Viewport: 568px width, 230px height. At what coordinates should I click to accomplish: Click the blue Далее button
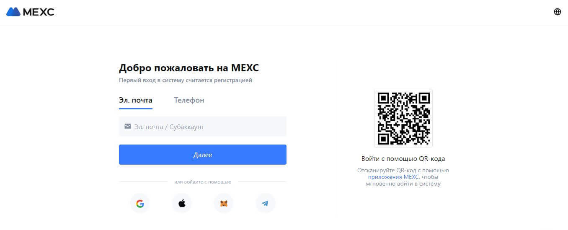(203, 155)
